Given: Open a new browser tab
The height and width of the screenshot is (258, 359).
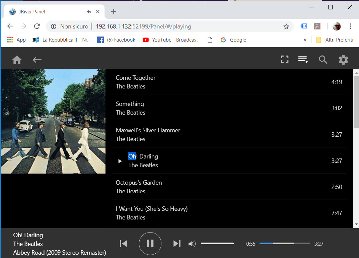Looking at the screenshot, I should 114,11.
